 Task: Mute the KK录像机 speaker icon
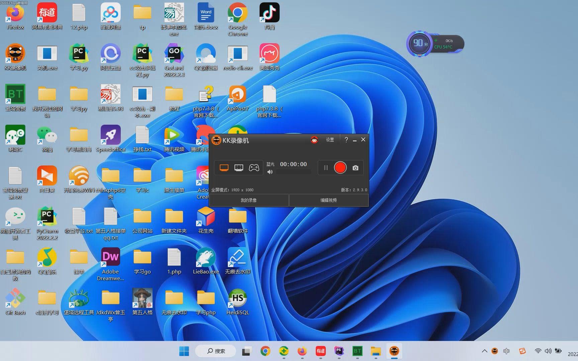pyautogui.click(x=270, y=172)
